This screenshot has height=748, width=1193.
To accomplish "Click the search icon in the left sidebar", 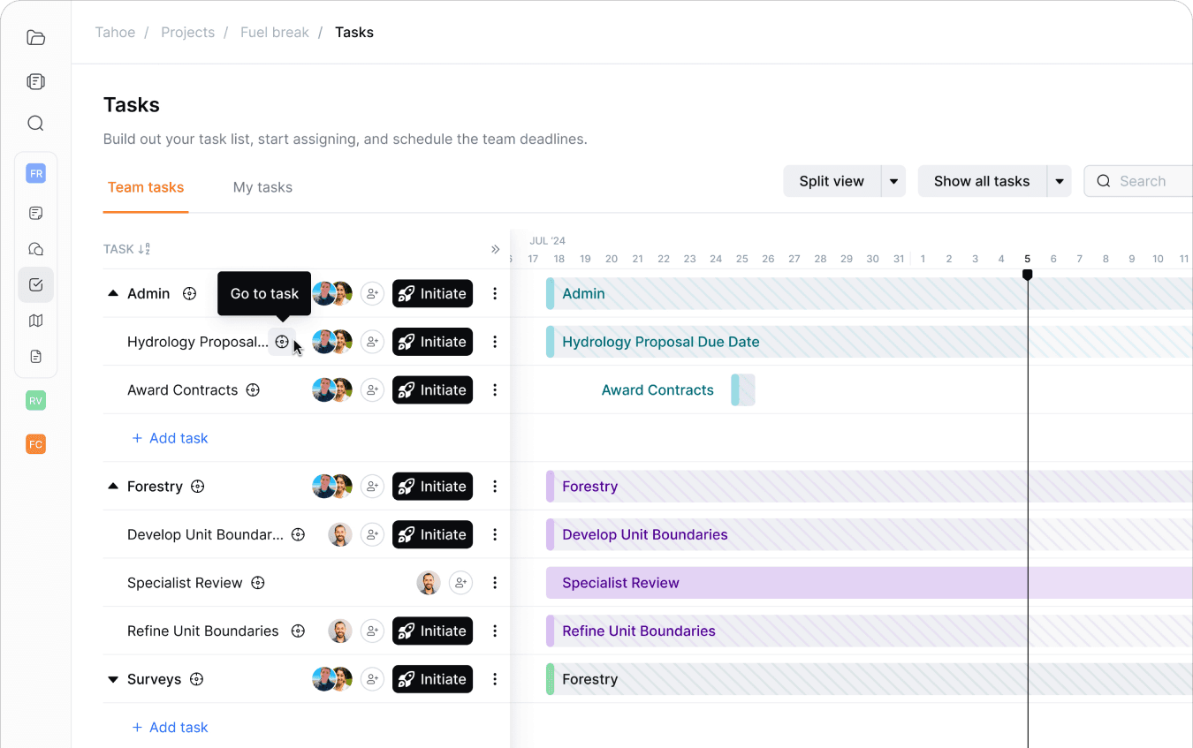I will tap(36, 123).
